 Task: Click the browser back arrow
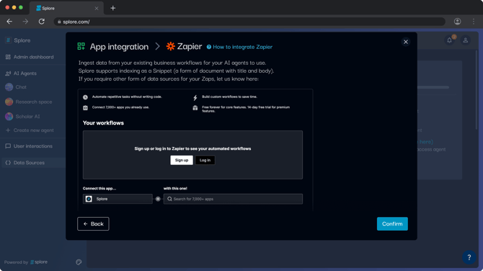9,22
